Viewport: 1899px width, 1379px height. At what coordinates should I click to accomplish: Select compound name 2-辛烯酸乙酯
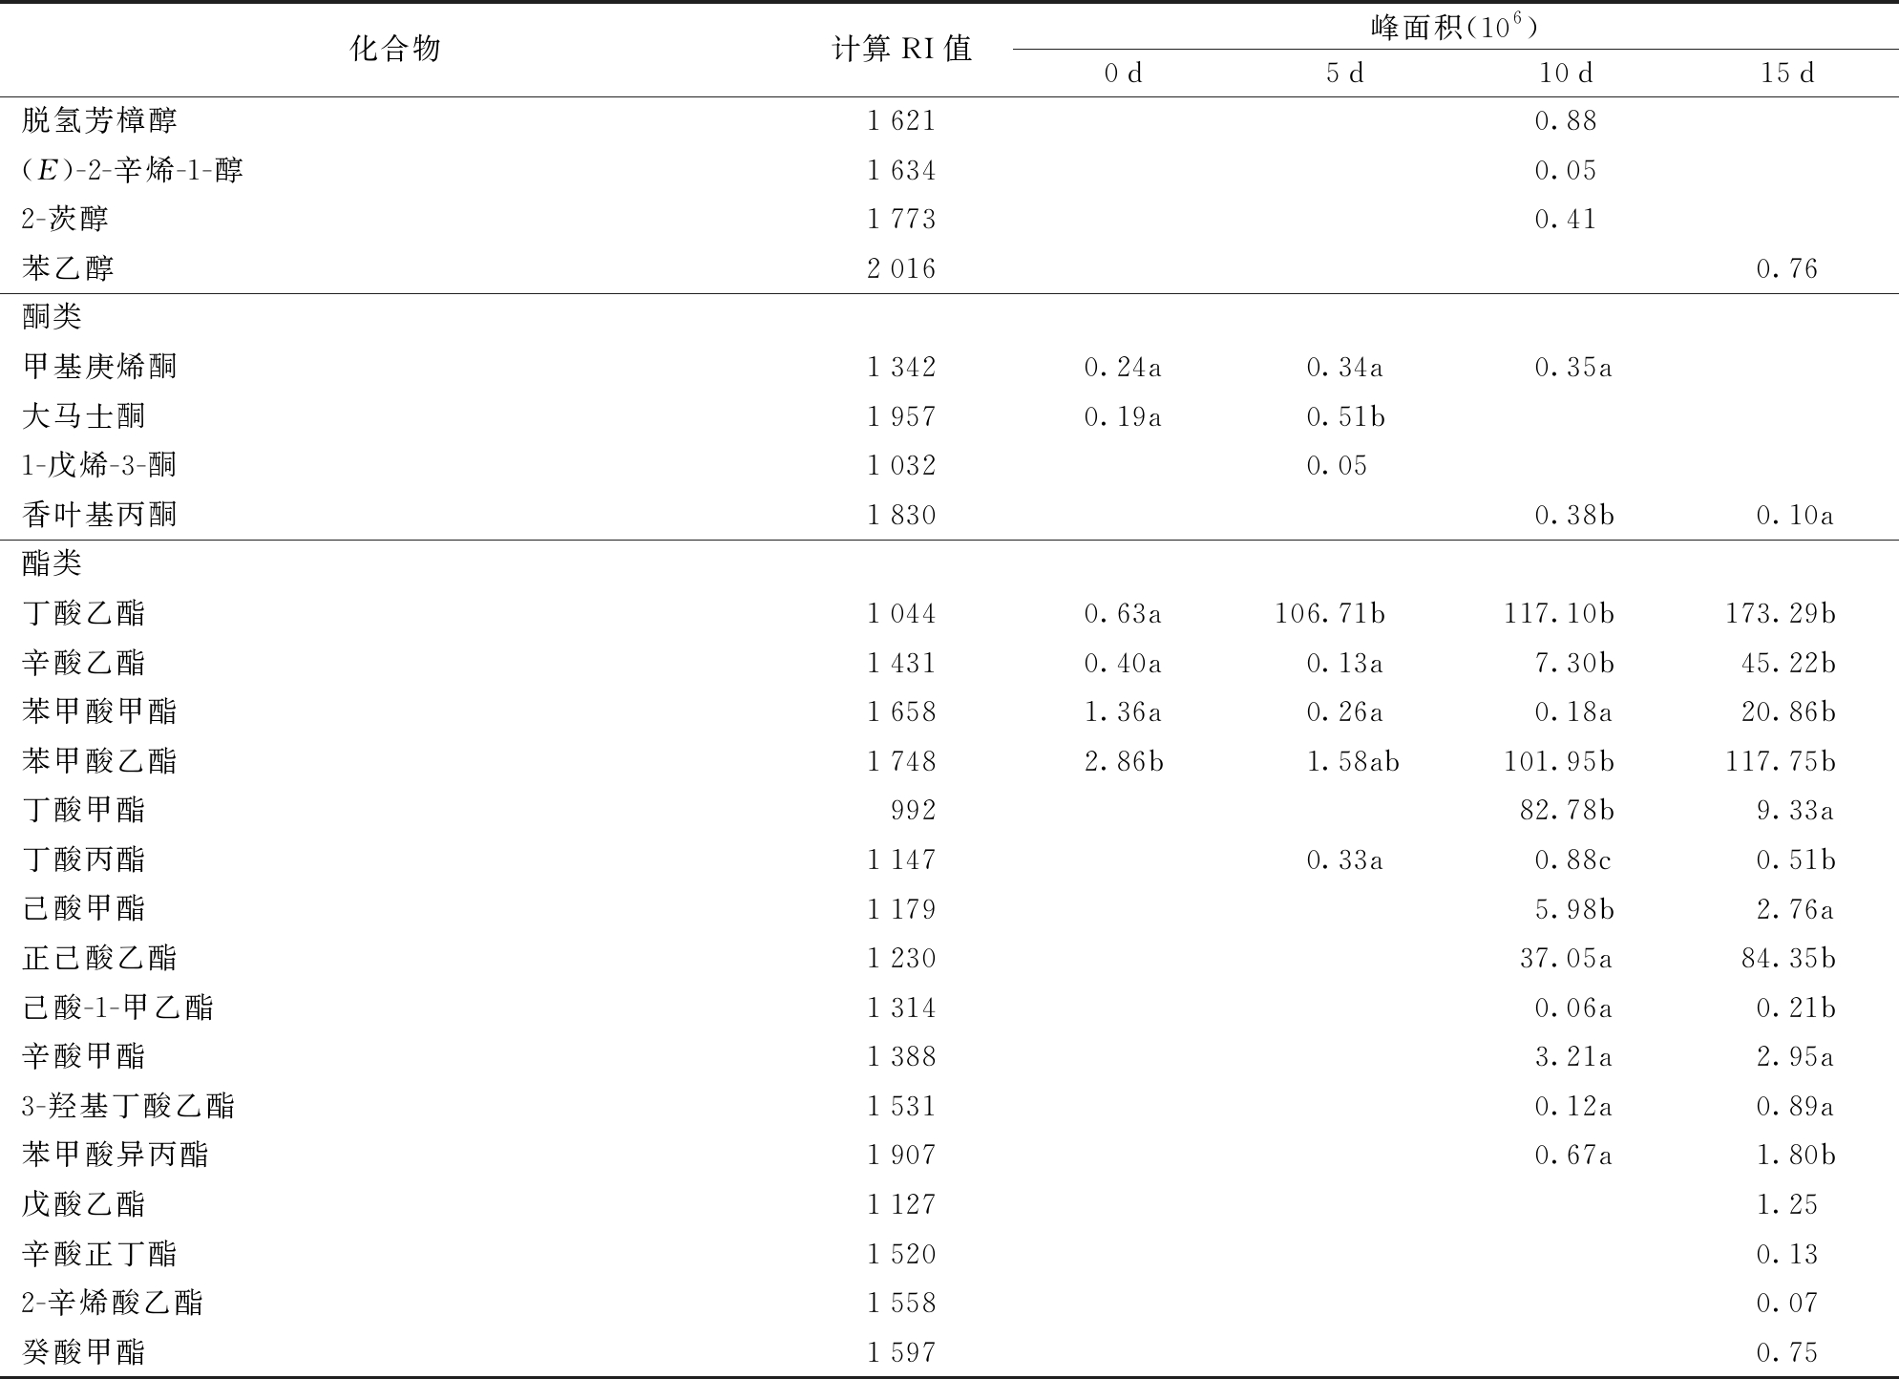(x=113, y=1303)
